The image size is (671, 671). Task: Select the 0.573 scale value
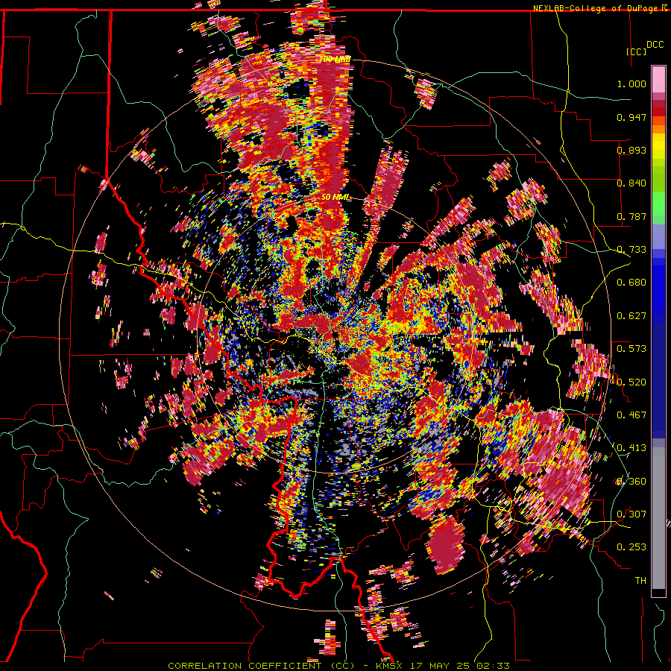click(631, 349)
